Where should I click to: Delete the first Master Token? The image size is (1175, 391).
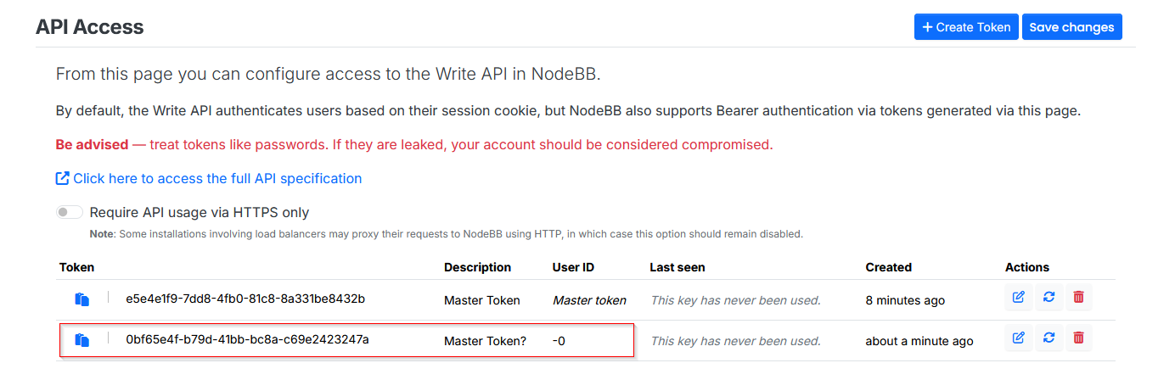coord(1078,297)
